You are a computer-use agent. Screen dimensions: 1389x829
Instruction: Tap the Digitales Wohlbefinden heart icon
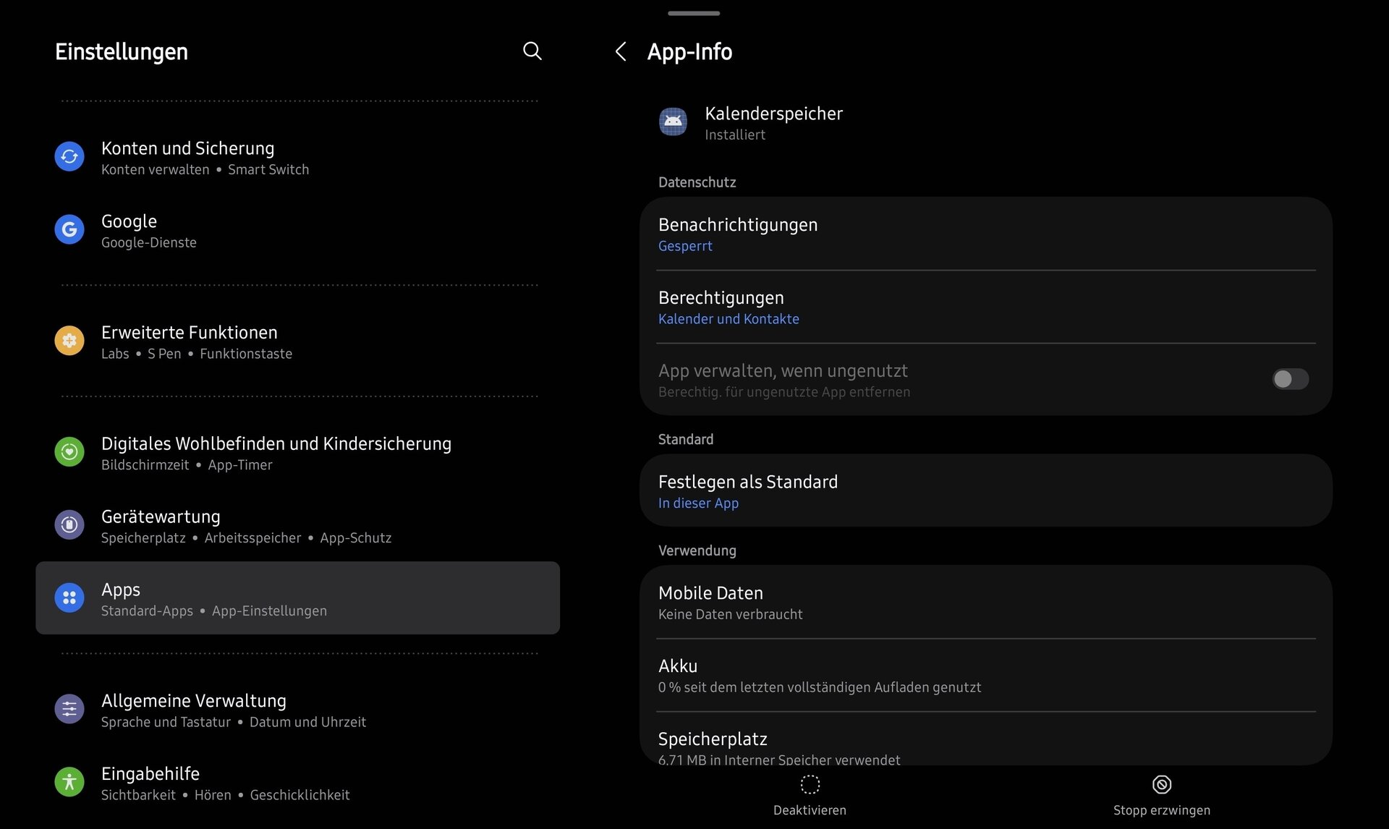click(69, 452)
